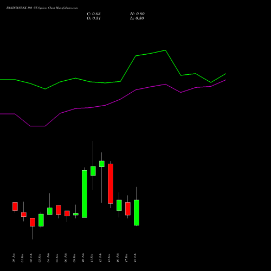Select the red candle above 30 Jan

click(x=15, y=207)
